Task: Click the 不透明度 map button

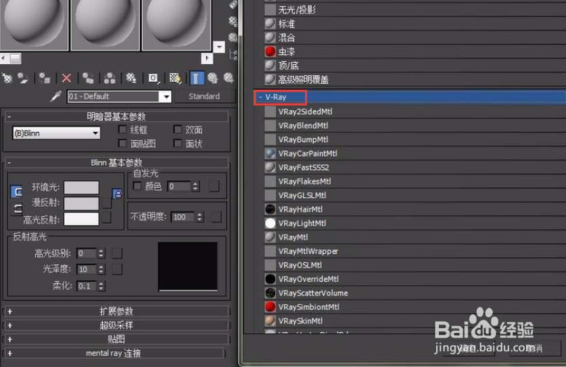Action: 216,217
